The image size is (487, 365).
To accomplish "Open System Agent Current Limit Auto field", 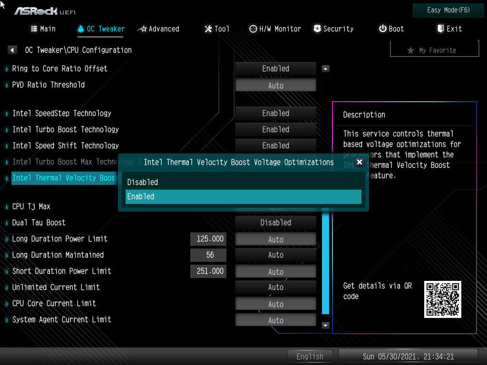I will point(275,320).
